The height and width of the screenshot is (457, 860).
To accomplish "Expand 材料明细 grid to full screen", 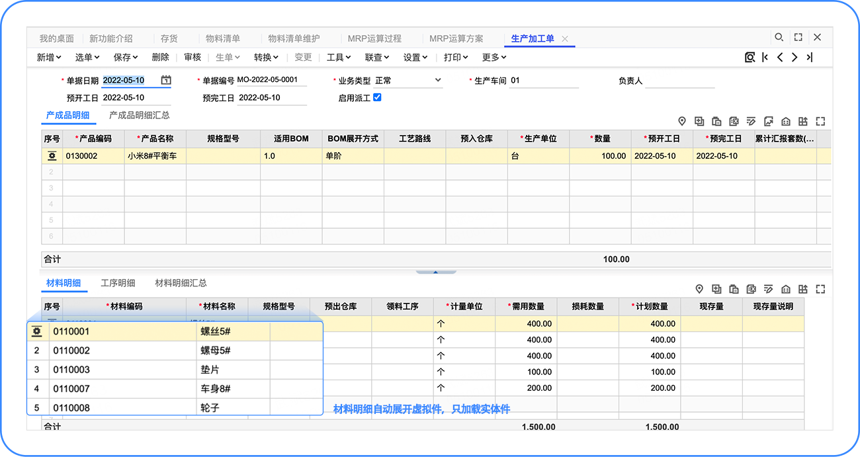I will 820,289.
